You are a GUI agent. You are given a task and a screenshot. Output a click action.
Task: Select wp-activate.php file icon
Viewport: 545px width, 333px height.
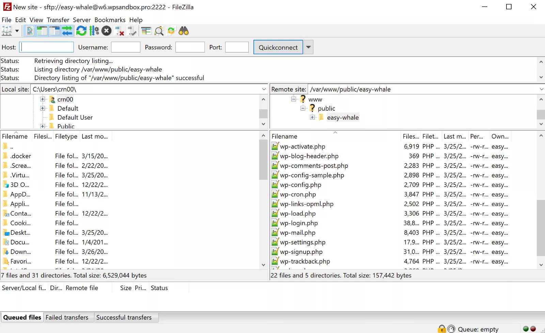tap(275, 146)
